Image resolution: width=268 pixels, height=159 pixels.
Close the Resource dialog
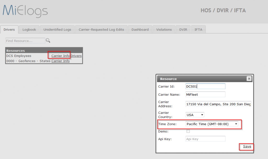[x=249, y=79]
